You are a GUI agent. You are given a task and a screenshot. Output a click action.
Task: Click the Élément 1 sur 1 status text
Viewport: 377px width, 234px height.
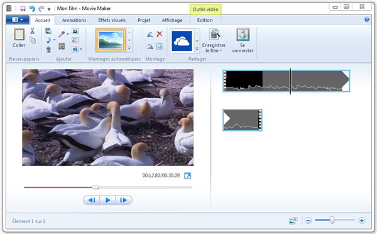point(29,221)
